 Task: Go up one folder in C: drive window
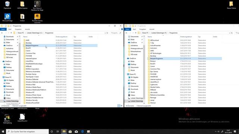pos(11,33)
